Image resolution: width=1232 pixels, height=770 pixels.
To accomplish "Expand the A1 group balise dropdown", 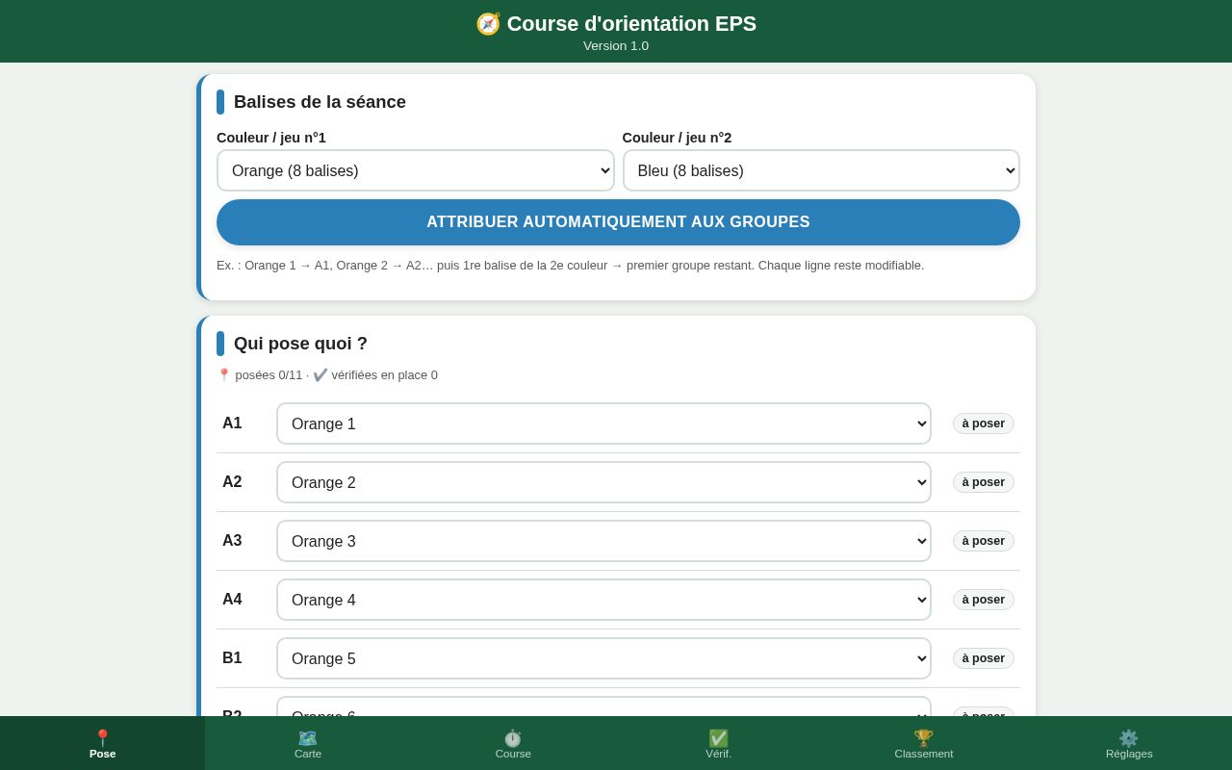I will click(603, 423).
